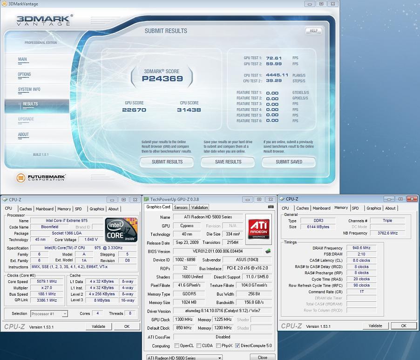Click the GPU Clock 1300 MHz field
The height and width of the screenshot is (360, 420).
tap(184, 319)
